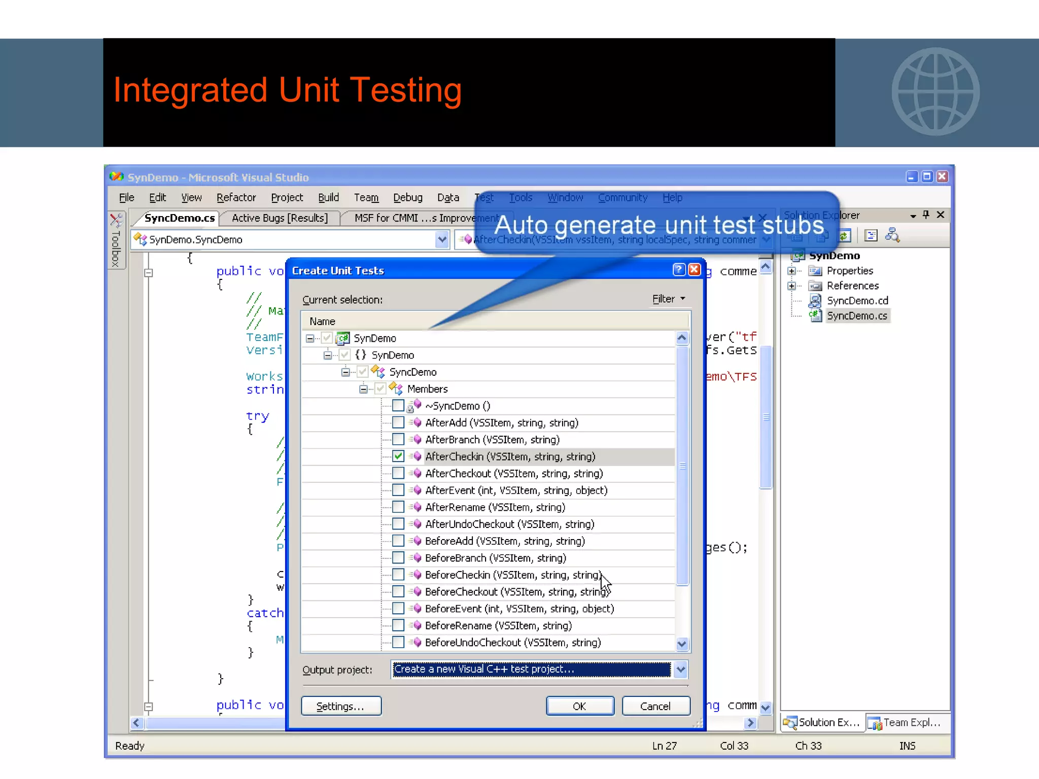Screen dimensions: 1039x779
Task: Expand the References node in Solution Explorer
Action: pyautogui.click(x=791, y=286)
